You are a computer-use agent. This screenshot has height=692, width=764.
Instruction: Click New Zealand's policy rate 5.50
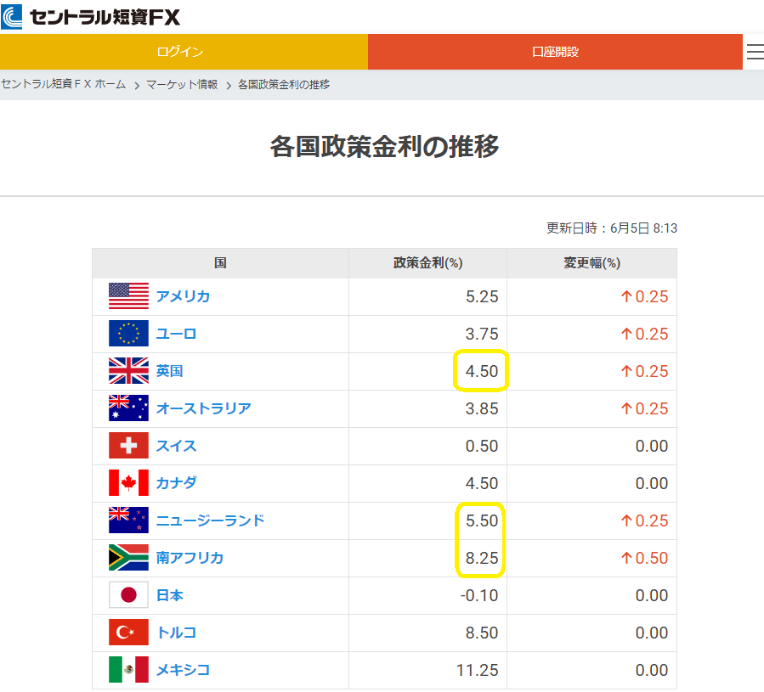[x=482, y=520]
